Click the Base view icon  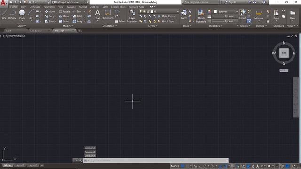pos(293,15)
